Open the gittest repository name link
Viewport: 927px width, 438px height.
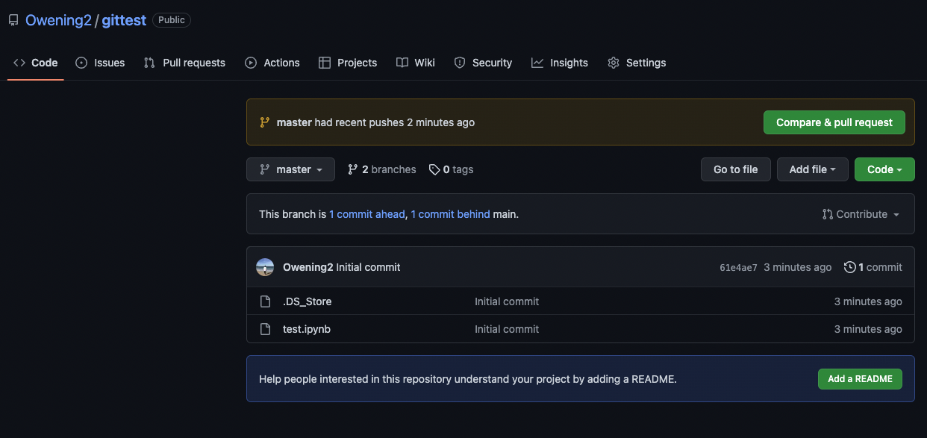coord(124,20)
